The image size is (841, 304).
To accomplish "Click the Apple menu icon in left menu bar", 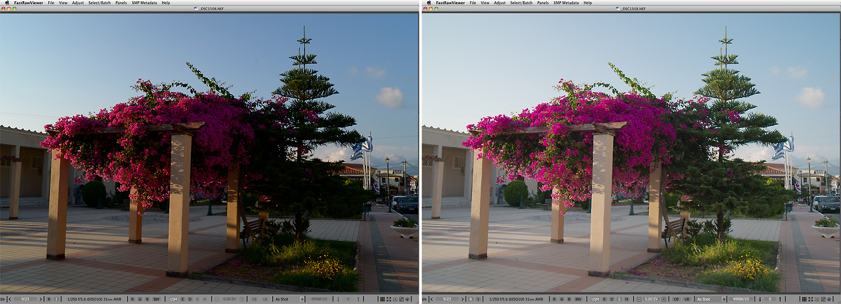I will point(5,3).
